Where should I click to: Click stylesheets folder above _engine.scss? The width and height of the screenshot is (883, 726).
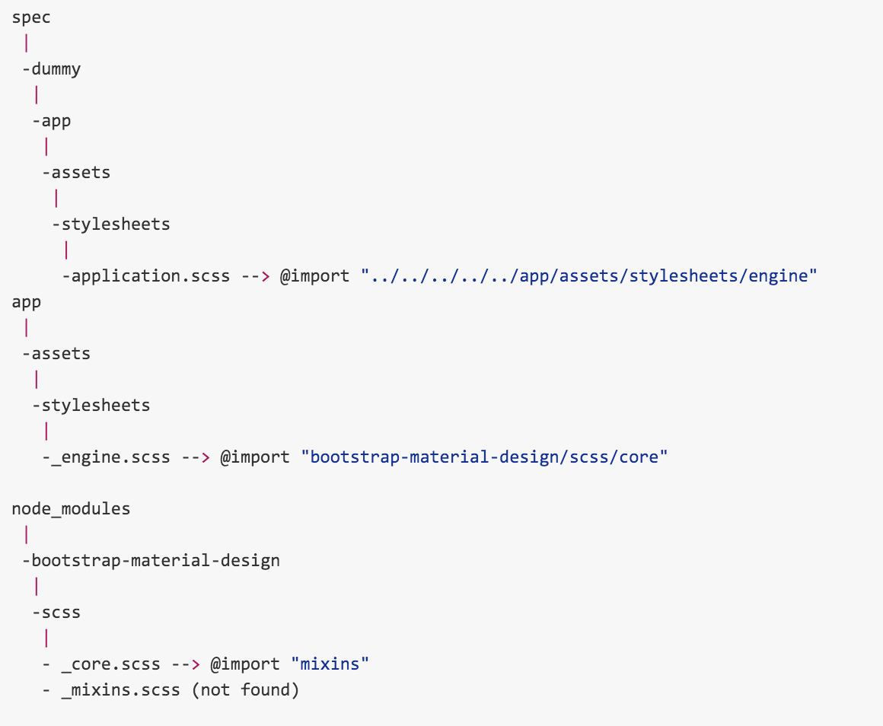94,406
